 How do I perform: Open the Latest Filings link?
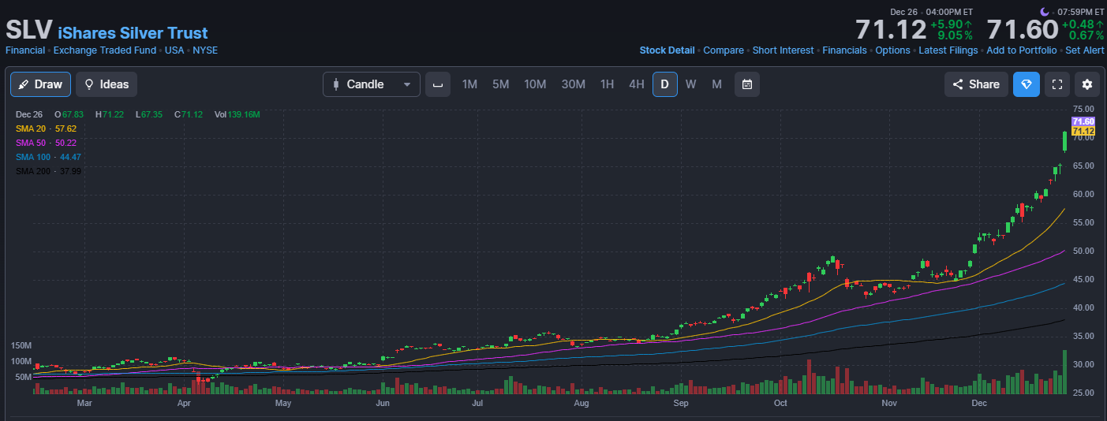948,50
